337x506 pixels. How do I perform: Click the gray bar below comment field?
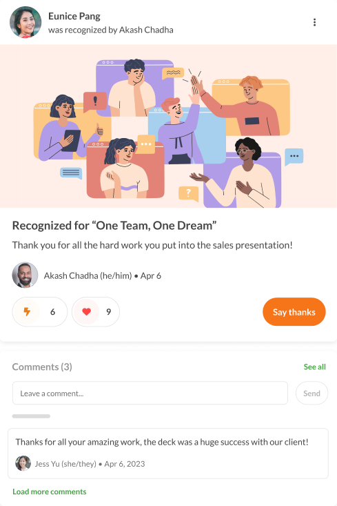coord(31,416)
